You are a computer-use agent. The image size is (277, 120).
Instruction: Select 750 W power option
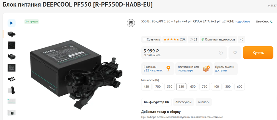click(x=205, y=87)
